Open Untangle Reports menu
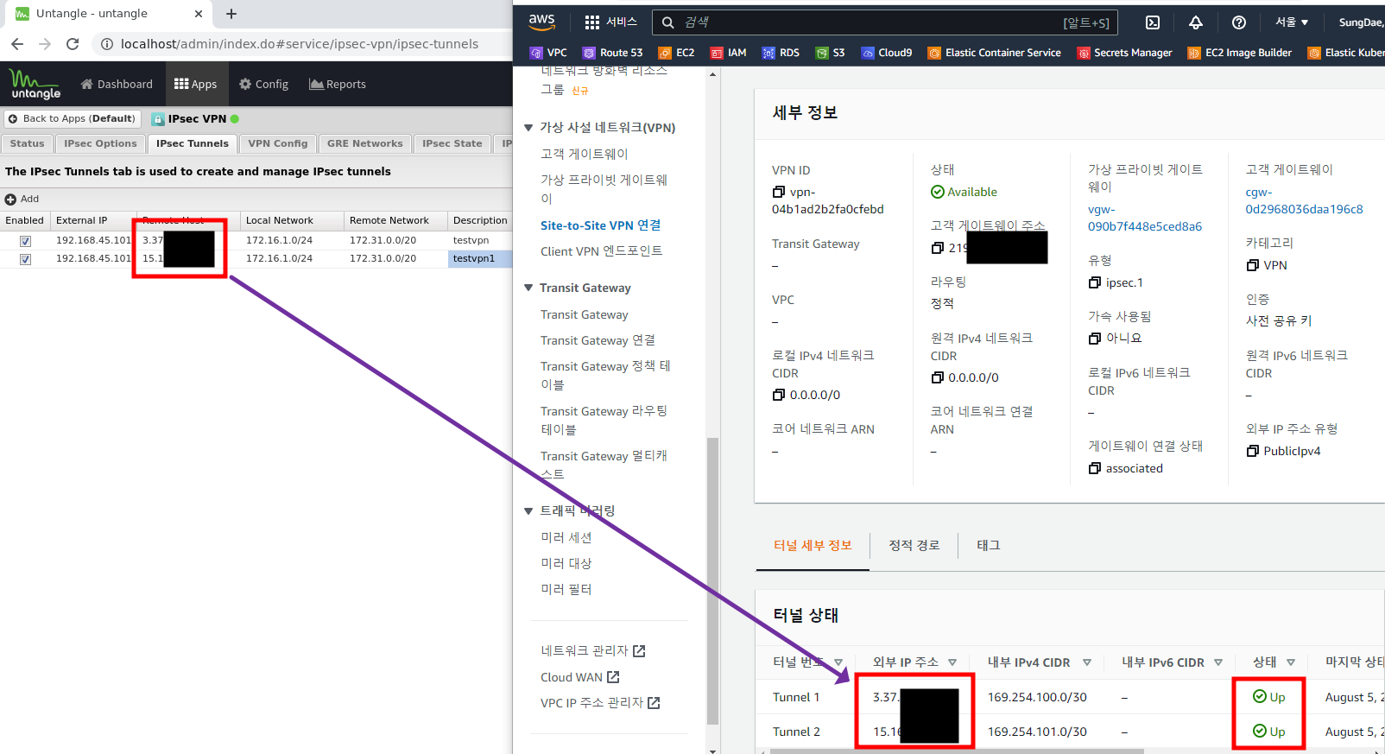 338,85
